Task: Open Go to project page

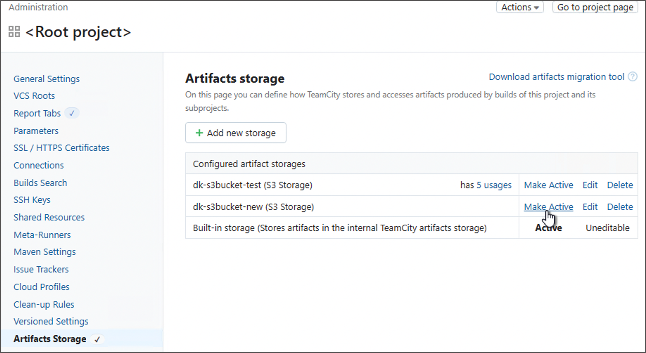Action: 595,7
